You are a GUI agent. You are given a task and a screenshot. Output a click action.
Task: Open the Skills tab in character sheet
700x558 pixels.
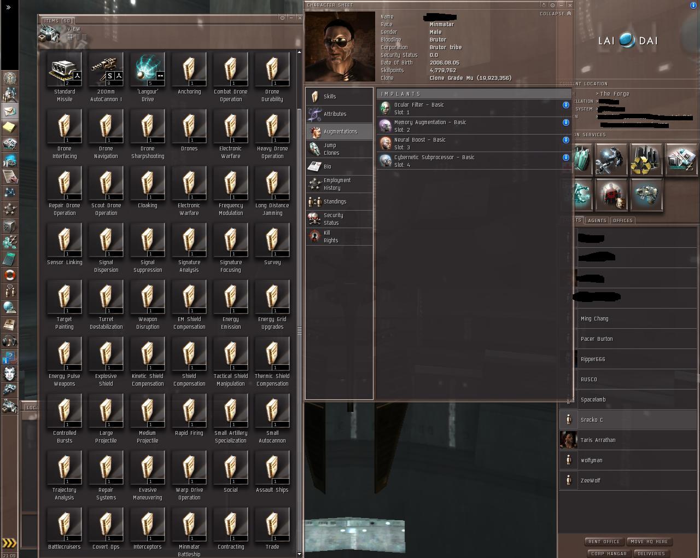pyautogui.click(x=339, y=96)
